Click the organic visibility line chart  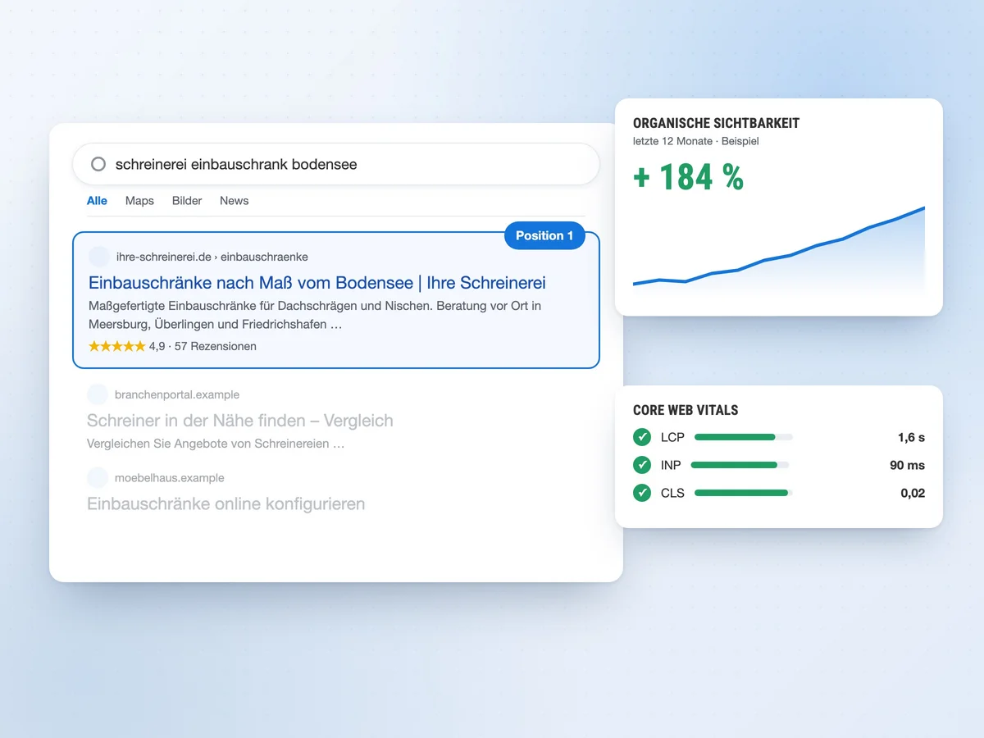coord(779,250)
